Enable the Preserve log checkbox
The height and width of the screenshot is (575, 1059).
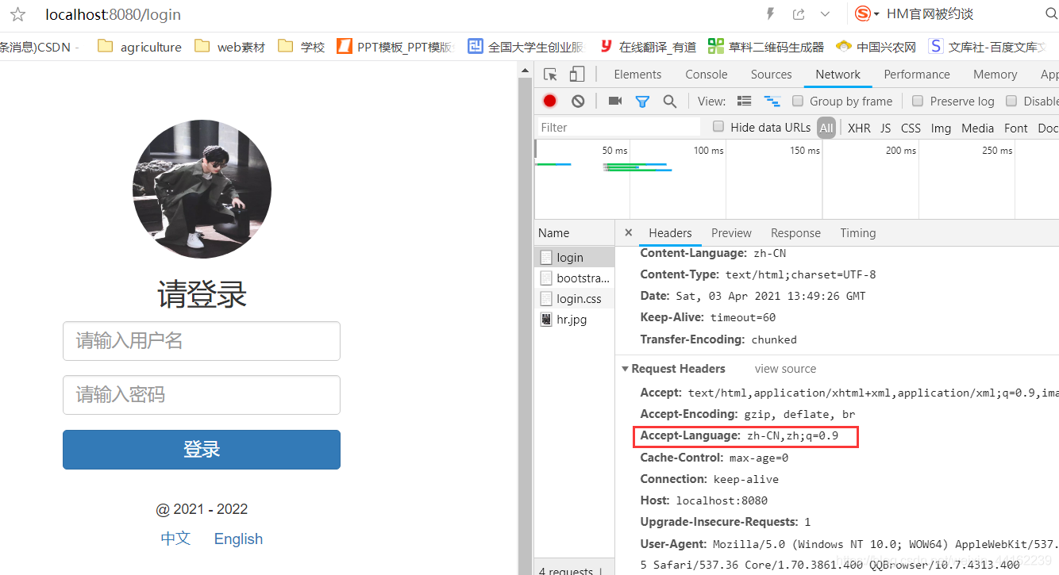(x=918, y=101)
